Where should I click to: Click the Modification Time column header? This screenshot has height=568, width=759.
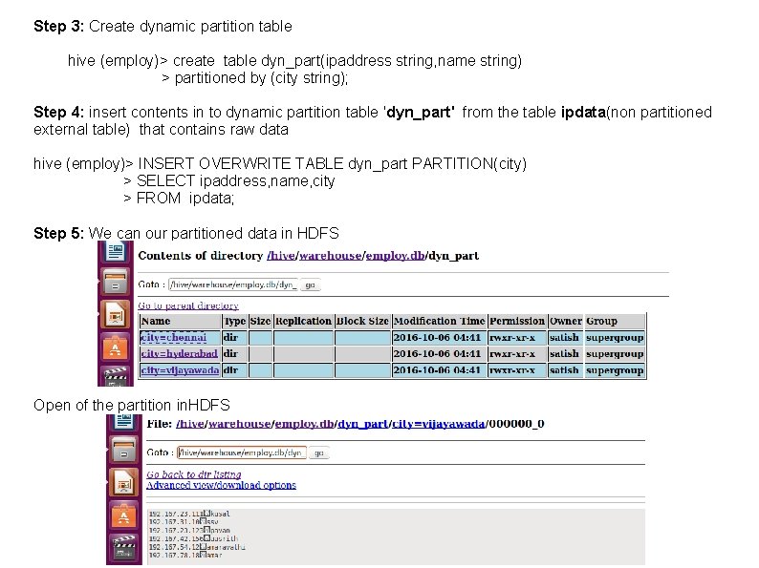(440, 321)
